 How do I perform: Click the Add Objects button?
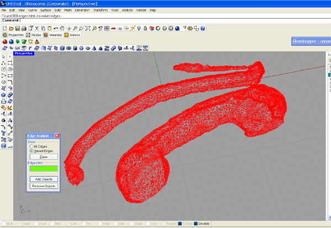point(44,179)
